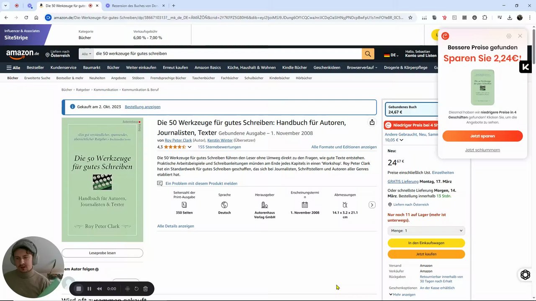Open Chrome downloads

510,18
